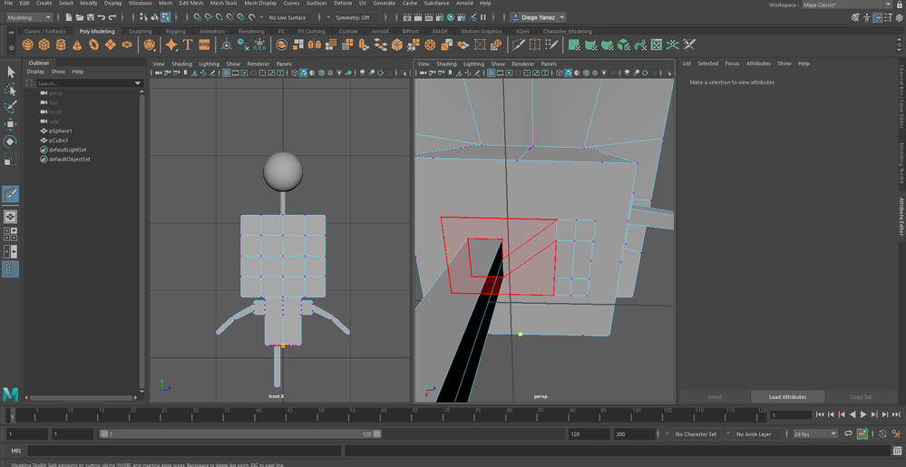906x467 pixels.
Task: Toggle the workspace lock icon
Action: point(898,5)
